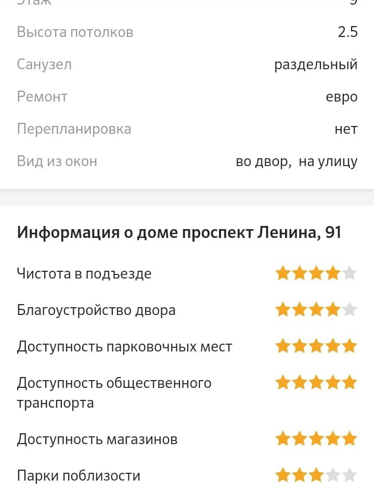Click last grey star of Парки поблизости
Viewport: 374px width, 491px height.
(x=350, y=475)
